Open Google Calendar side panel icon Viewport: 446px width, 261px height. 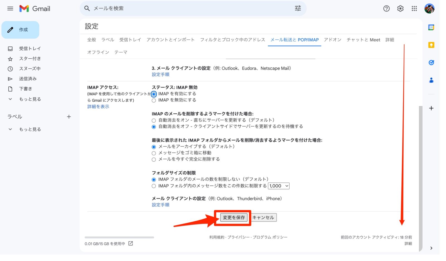tap(431, 27)
